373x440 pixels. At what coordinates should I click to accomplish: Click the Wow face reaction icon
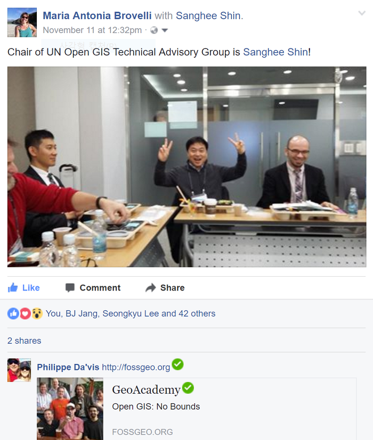click(x=37, y=313)
